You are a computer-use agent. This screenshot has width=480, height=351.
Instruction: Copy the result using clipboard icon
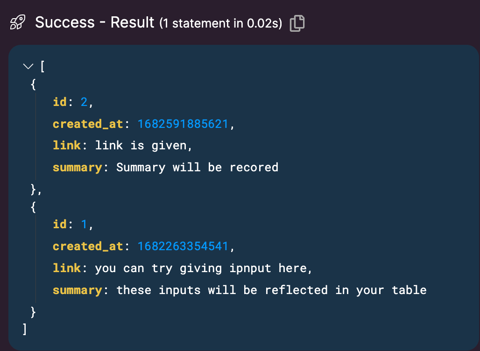(297, 23)
